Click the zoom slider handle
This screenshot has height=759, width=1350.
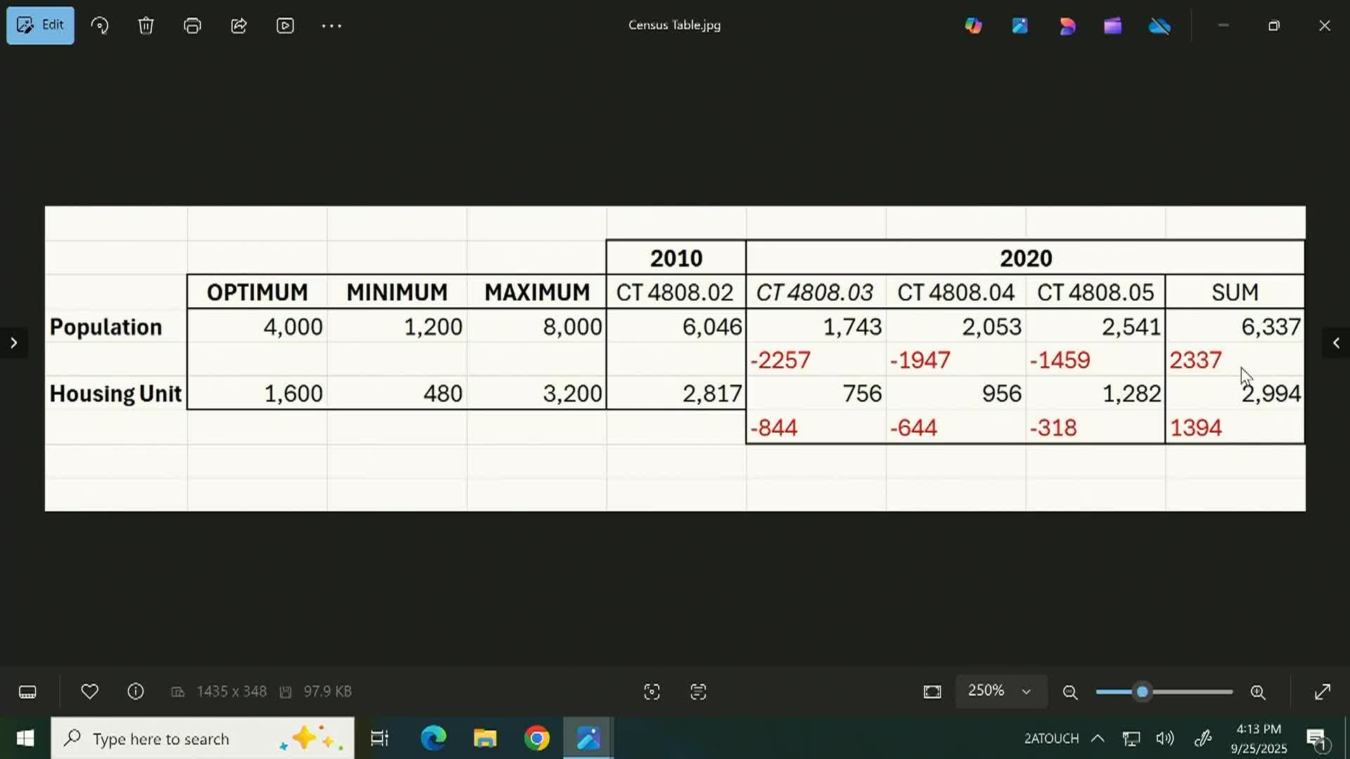(x=1143, y=692)
